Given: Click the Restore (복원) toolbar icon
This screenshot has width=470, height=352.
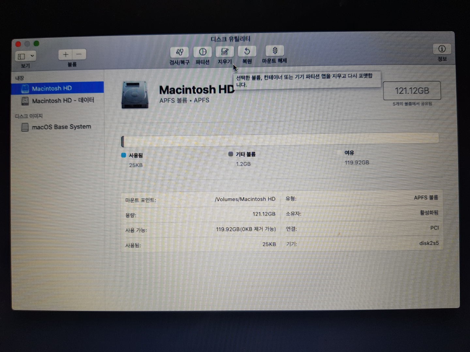Looking at the screenshot, I should pos(247,51).
